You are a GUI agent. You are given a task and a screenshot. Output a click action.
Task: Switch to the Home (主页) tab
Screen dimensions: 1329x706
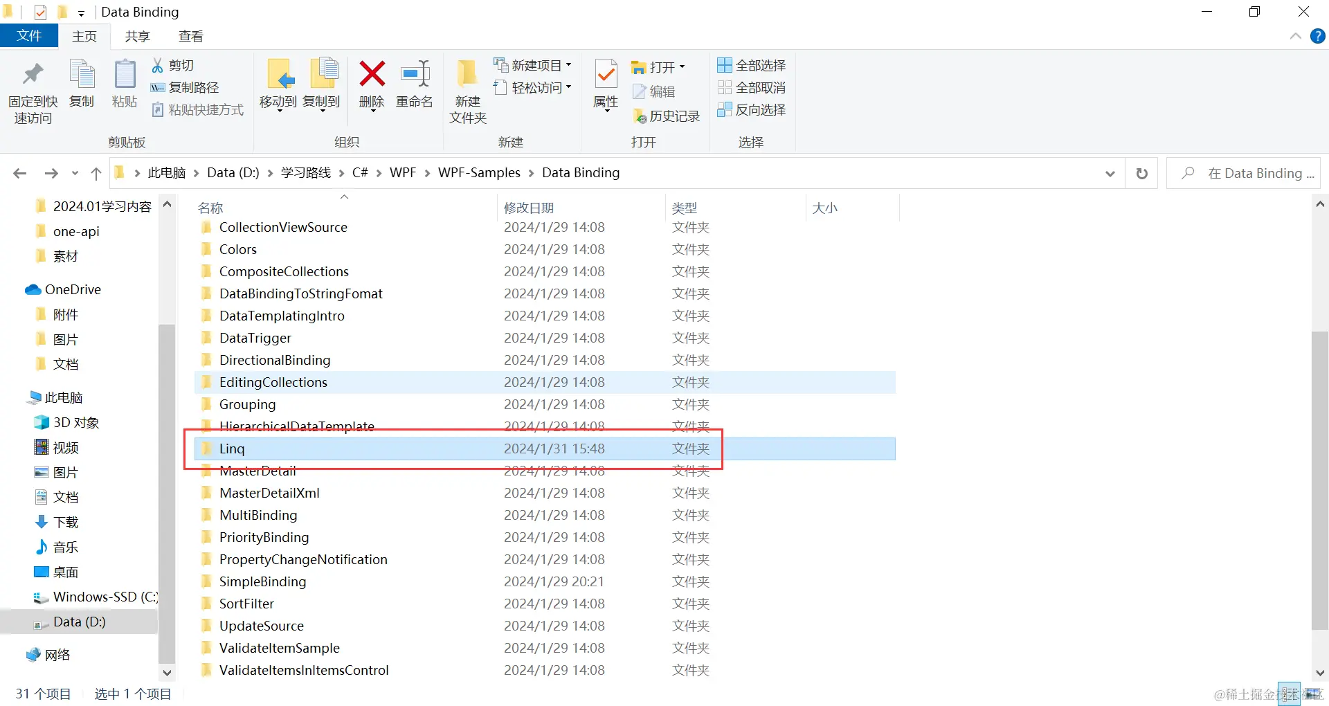84,37
